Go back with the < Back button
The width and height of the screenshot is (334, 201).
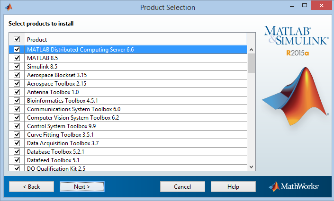point(32,186)
